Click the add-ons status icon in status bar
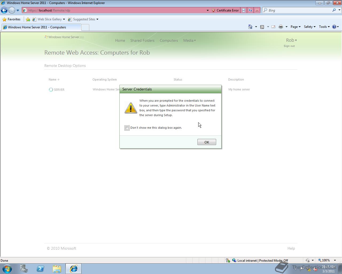The image size is (342, 274). click(x=228, y=260)
